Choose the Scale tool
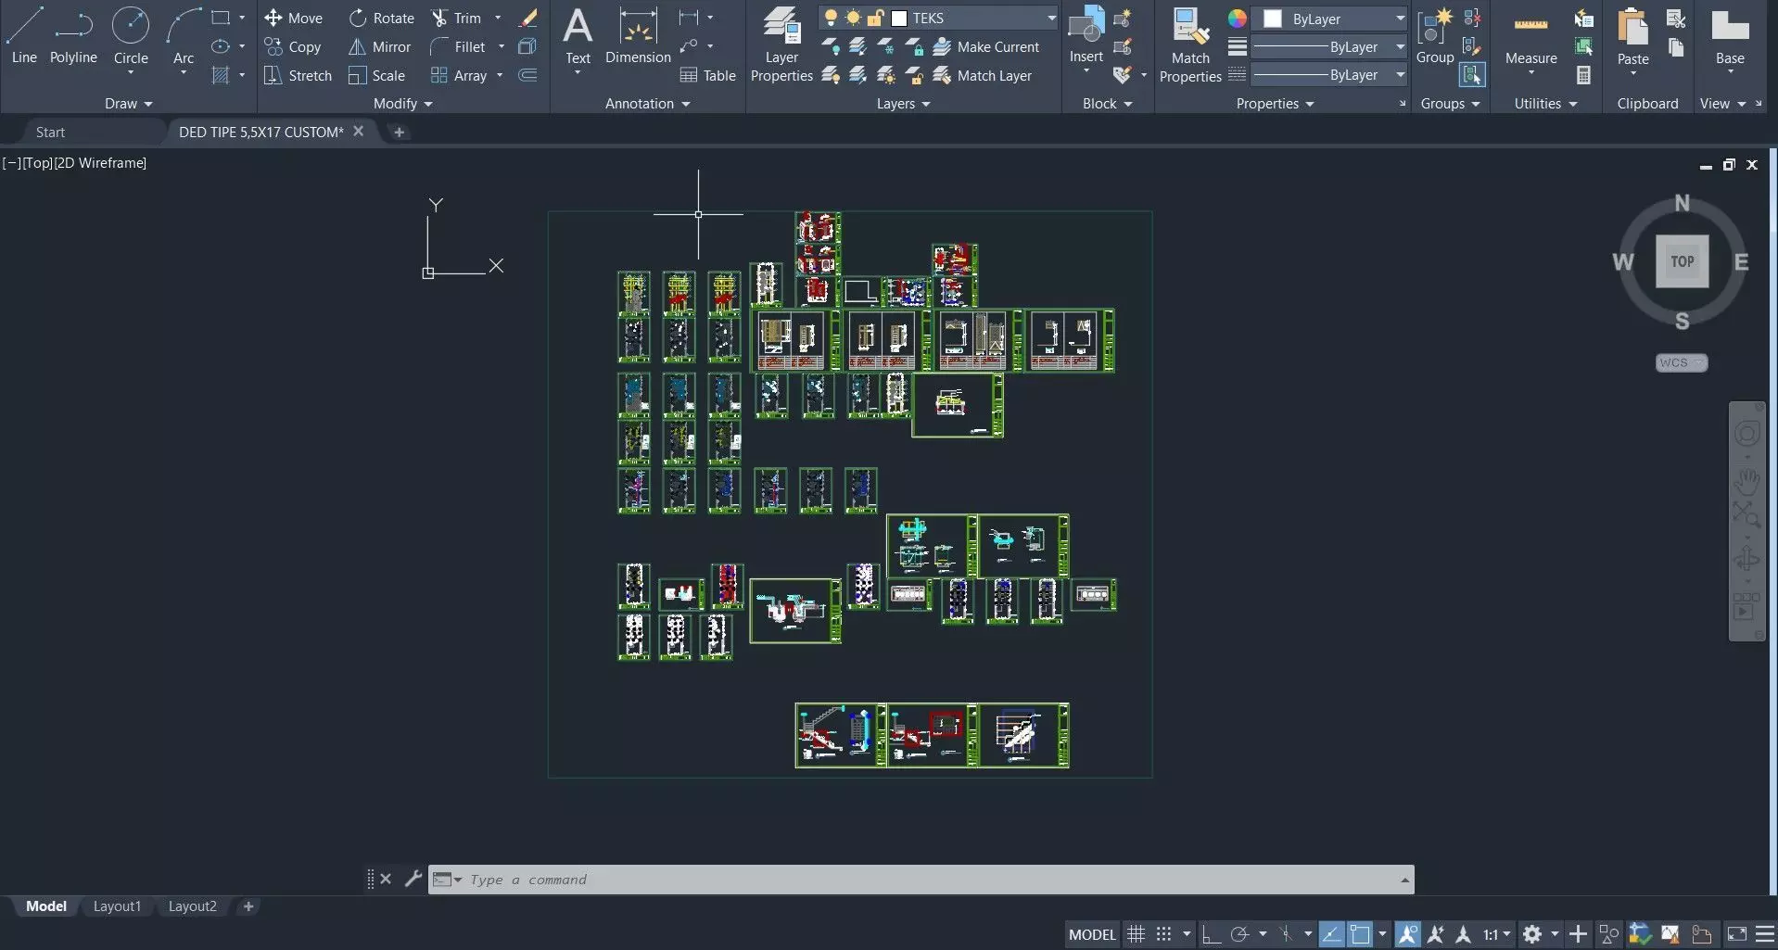 [376, 75]
